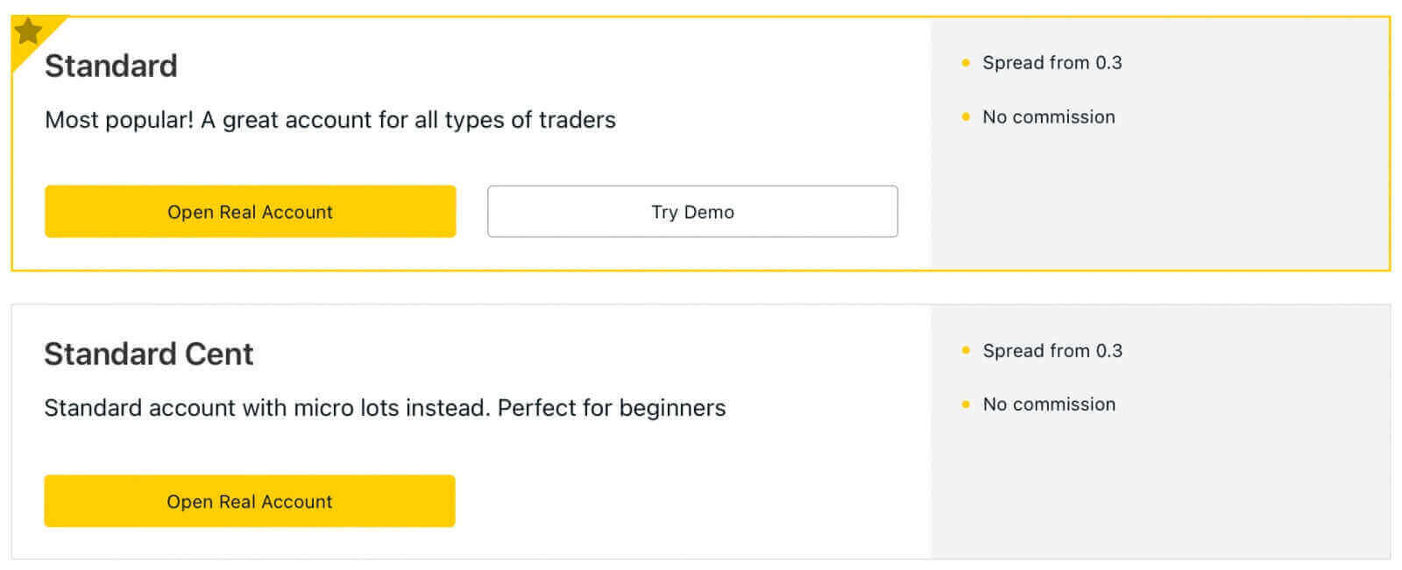Open a real Standard Cent account

(x=250, y=502)
